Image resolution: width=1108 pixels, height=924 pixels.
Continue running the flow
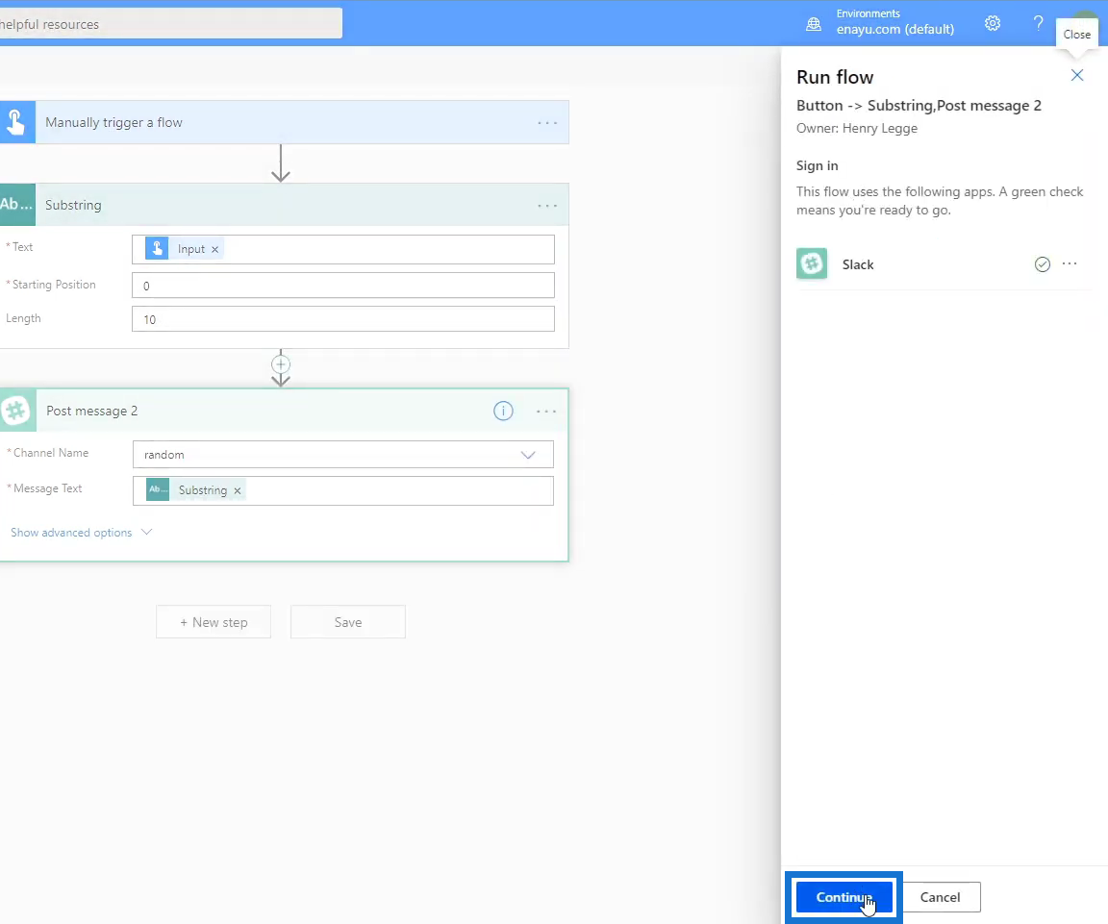tap(844, 897)
